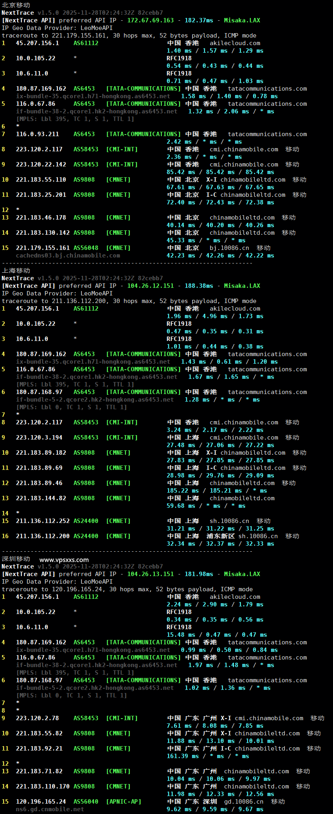The height and width of the screenshot is (814, 333).
Task: Select latency value 9.62 ms
Action: coord(179,809)
